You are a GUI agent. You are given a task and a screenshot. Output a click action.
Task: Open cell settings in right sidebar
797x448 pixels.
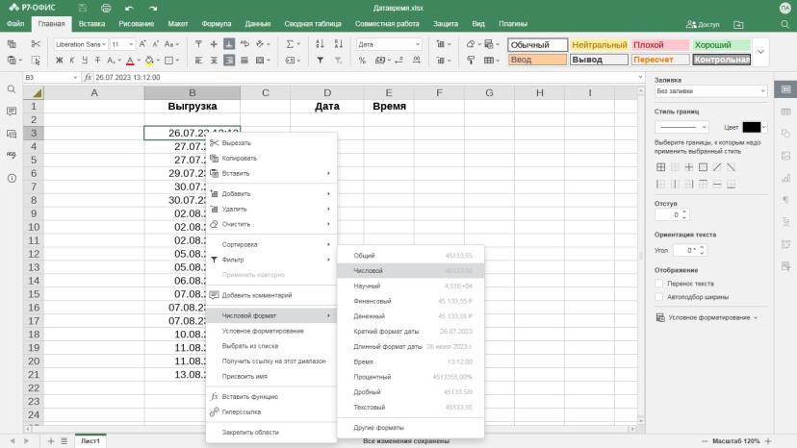[x=785, y=89]
